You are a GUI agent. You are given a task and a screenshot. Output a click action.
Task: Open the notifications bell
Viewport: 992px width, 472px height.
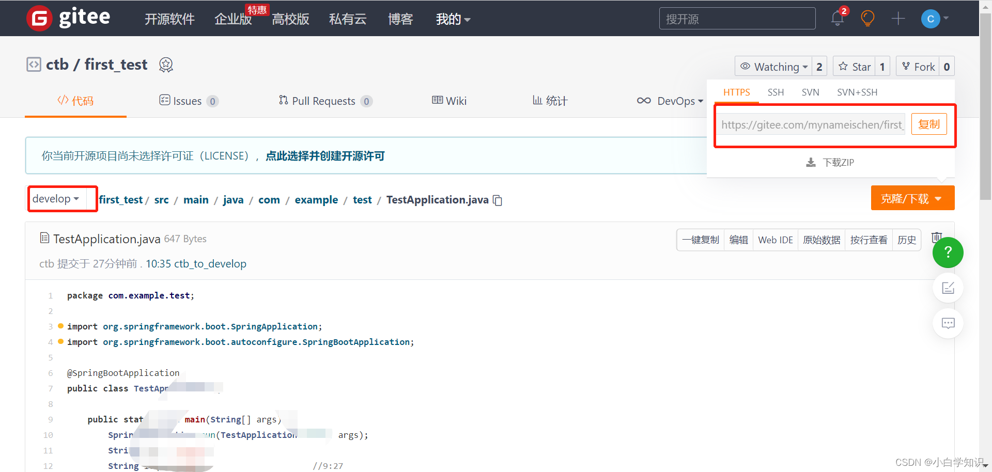click(838, 18)
